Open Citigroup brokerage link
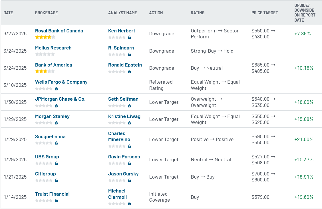Image resolution: width=322 pixels, height=209 pixels. (45, 174)
